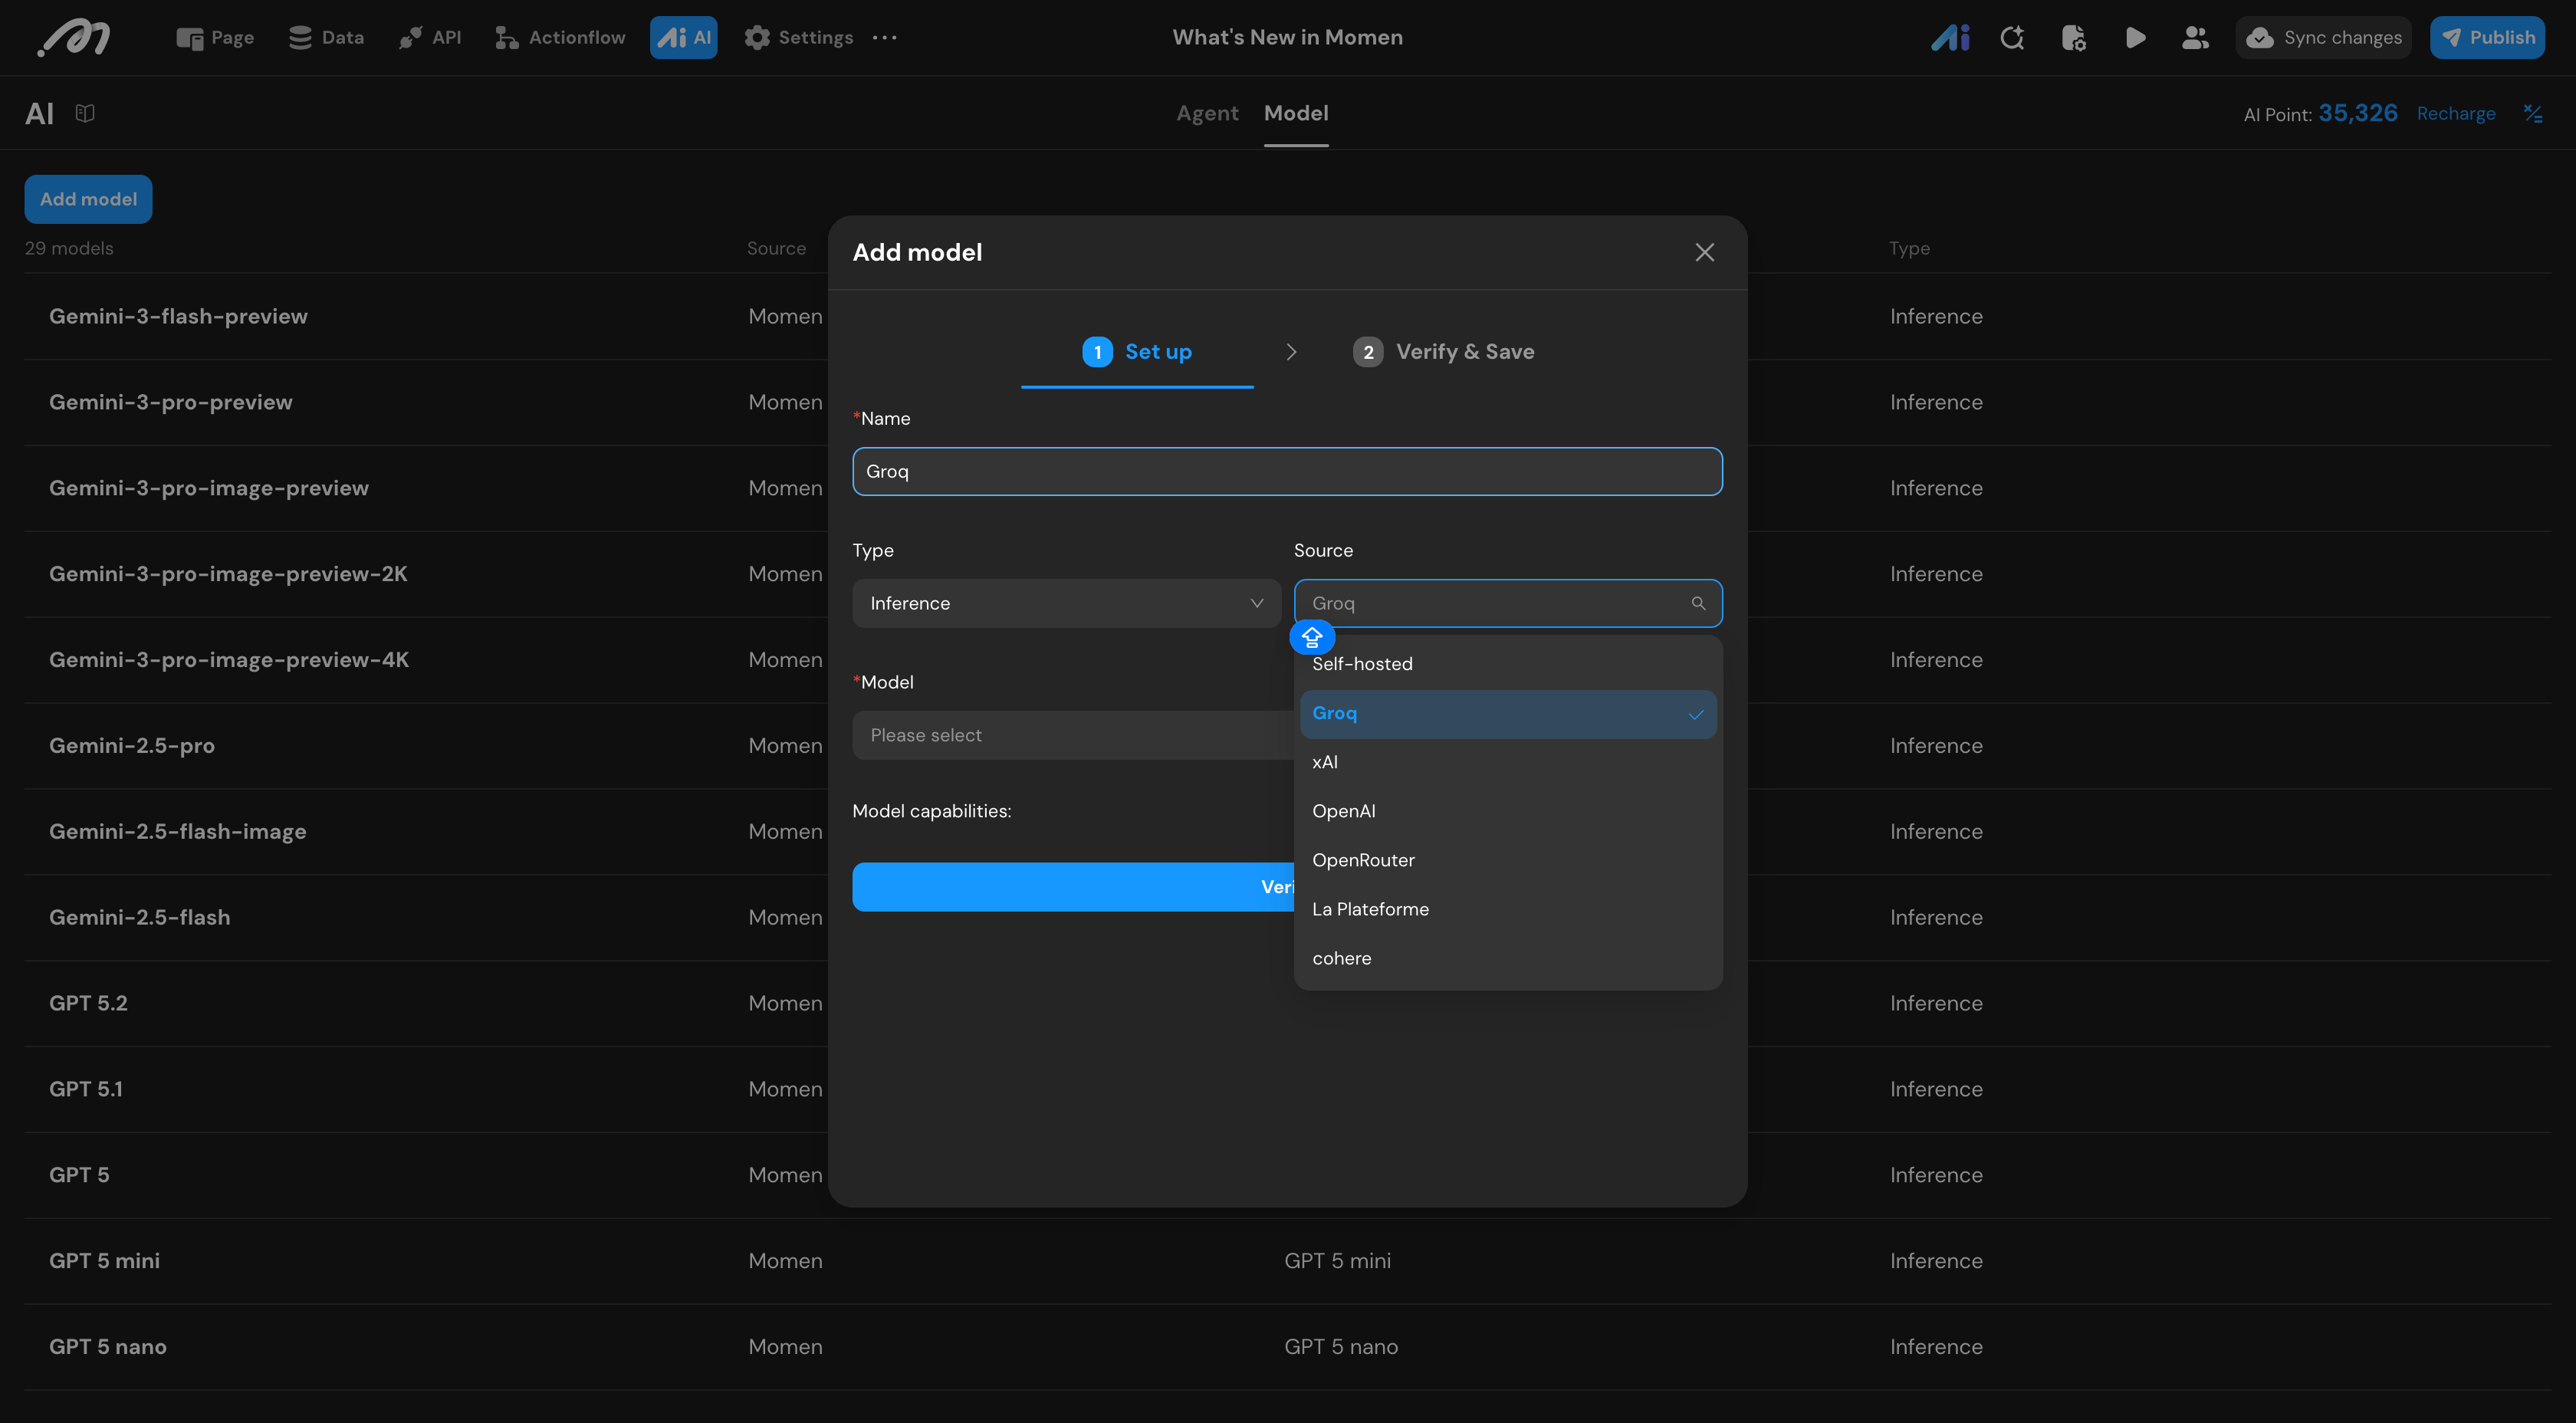Click the refresh/history icon in top bar

tap(2012, 38)
